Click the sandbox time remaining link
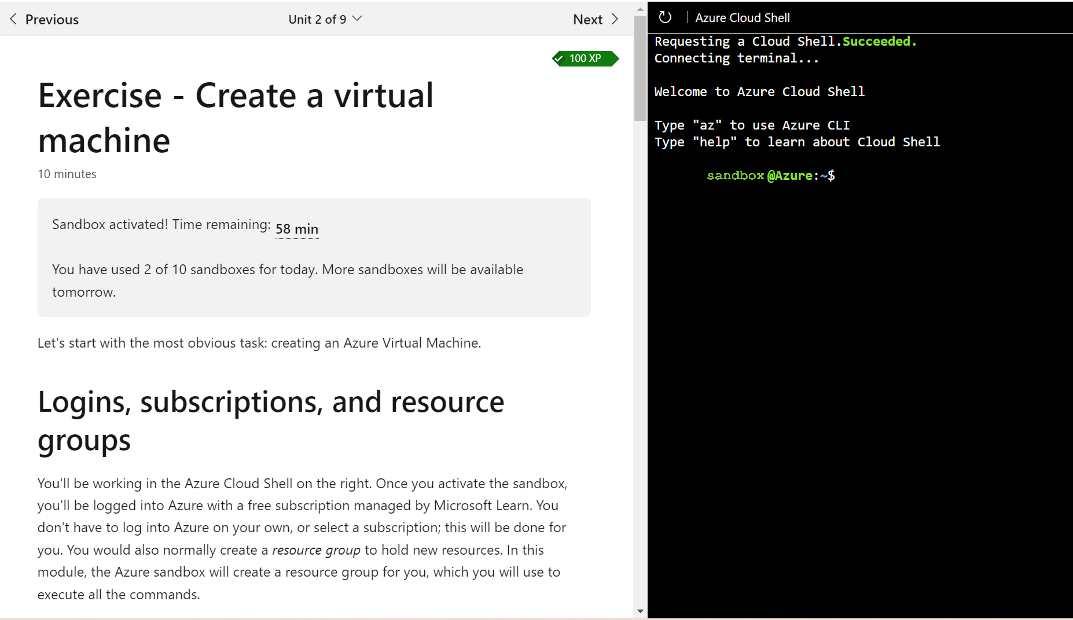Screen dimensions: 1073x620 [x=296, y=227]
